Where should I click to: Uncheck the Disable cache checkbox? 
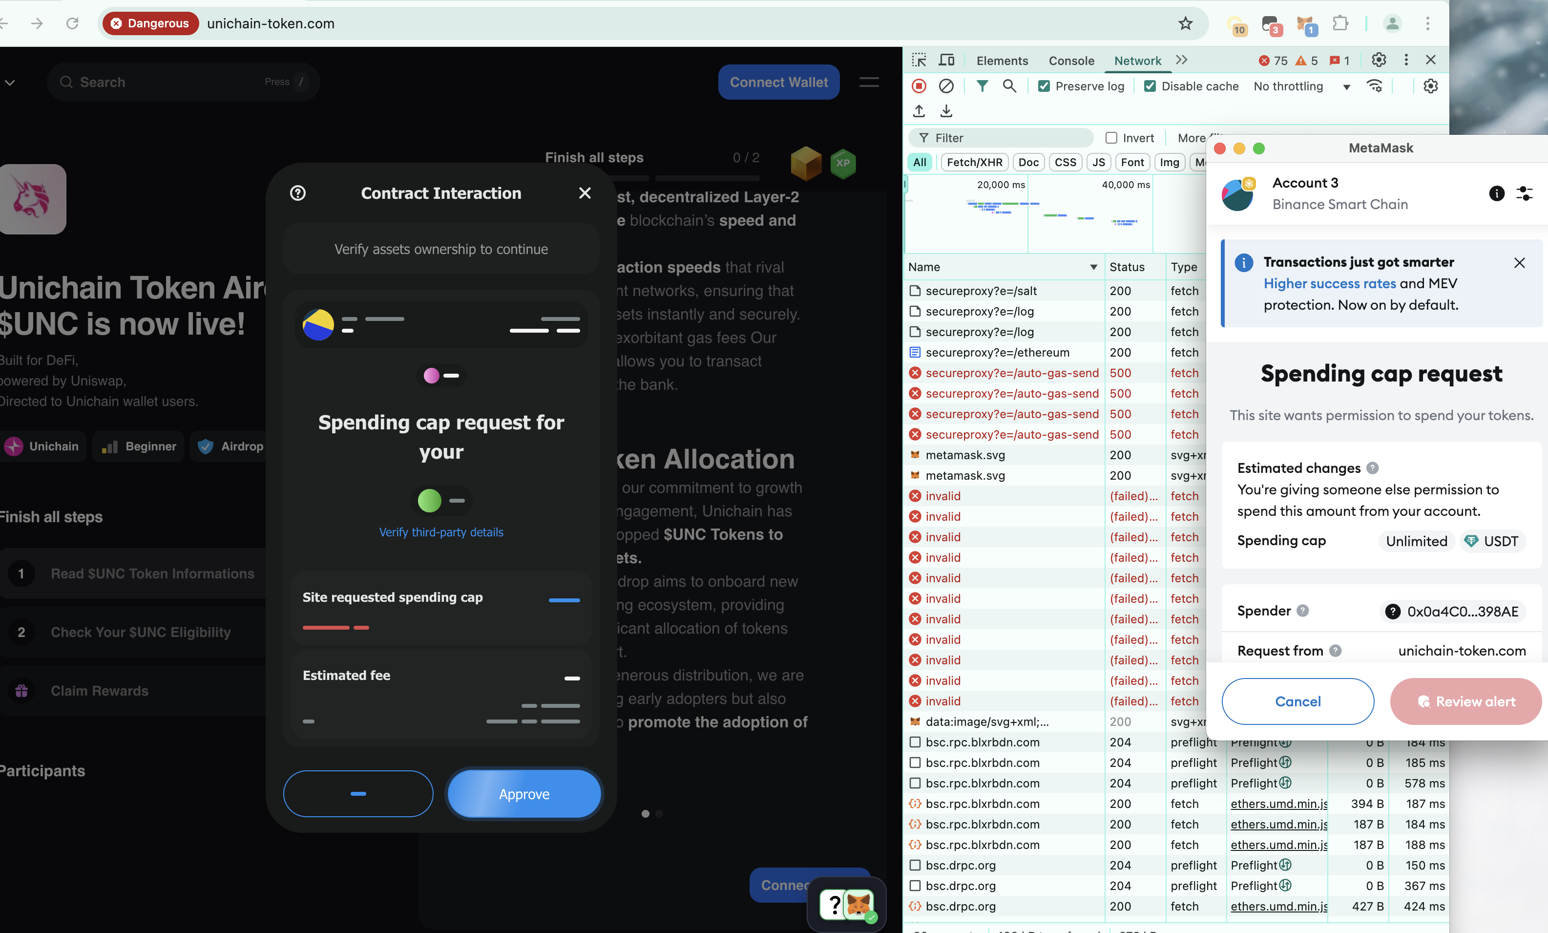(1150, 86)
